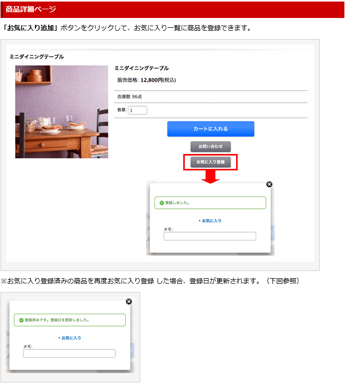Click the お気に入り登録 button
This screenshot has height=387, width=348.
pos(210,162)
